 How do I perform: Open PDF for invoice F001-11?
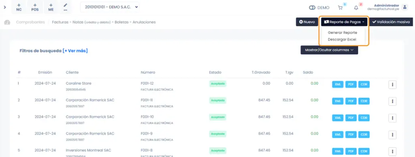coord(351,101)
